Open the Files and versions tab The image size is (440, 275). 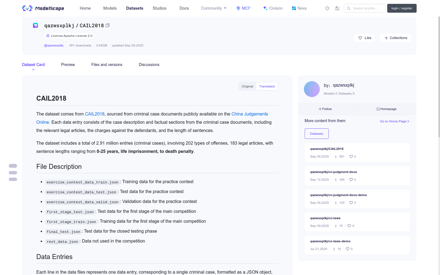(107, 65)
